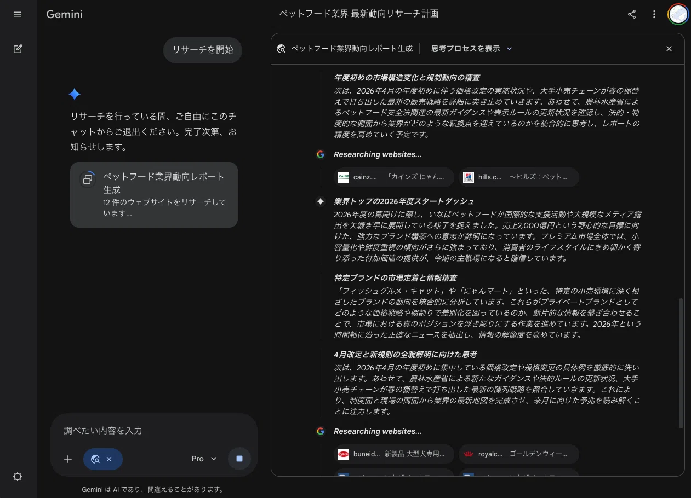Click the sparkle icon beside 業界トップの2026年度スタートダッシュ
The width and height of the screenshot is (691, 498).
coord(321,201)
